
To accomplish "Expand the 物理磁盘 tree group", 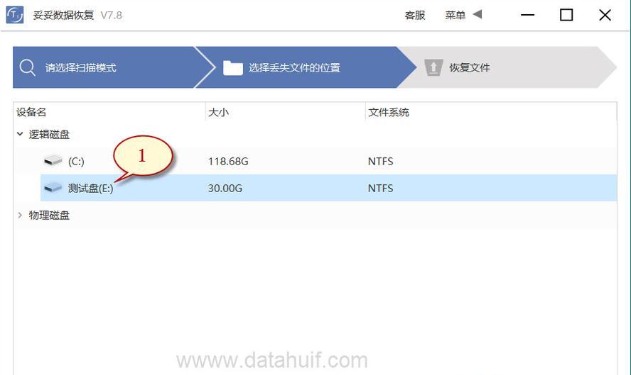I will coord(20,216).
